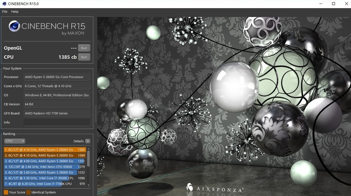351x196 pixels.
Task: Open the File menu
Action: pos(5,11)
